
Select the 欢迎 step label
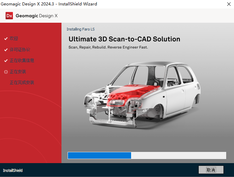point(14,38)
